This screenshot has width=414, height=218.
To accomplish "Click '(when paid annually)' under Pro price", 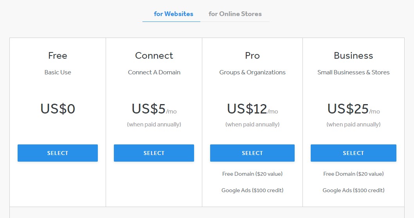I will (252, 124).
